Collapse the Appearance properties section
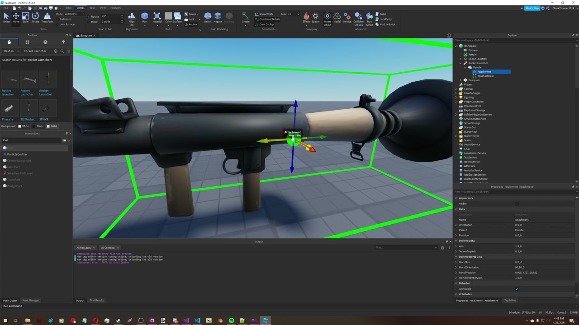The width and height of the screenshot is (579, 325). pos(456,198)
